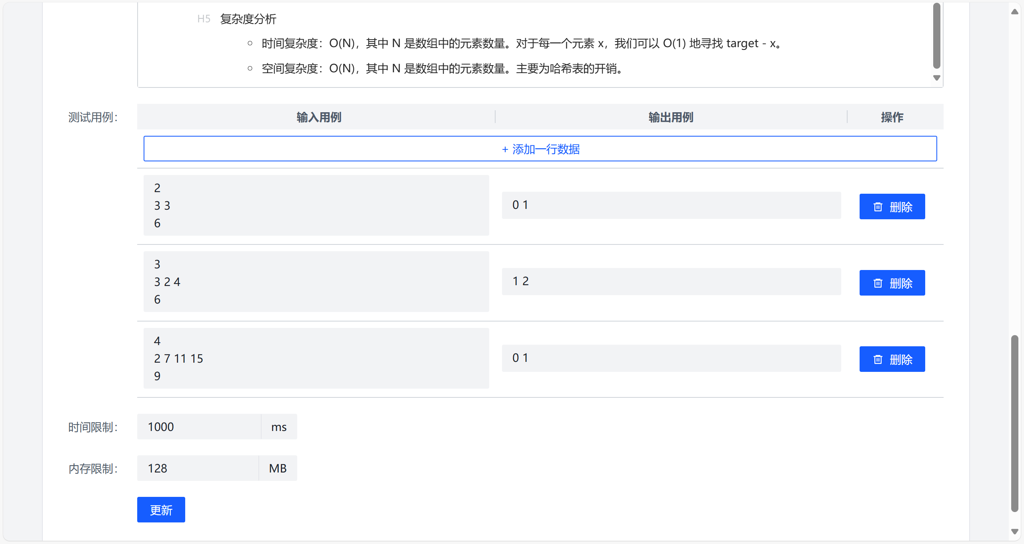The image size is (1024, 544).
Task: Edit the third output case field for the 9 target
Action: point(671,358)
